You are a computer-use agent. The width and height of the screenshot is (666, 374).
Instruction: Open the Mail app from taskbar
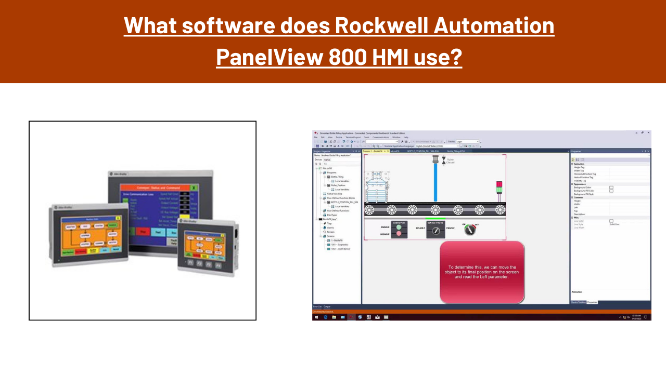click(377, 317)
